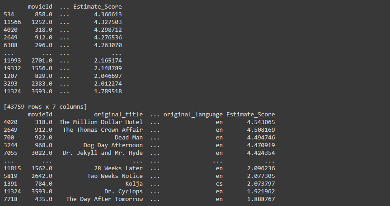Select the title Two Weeks Notice
This screenshot has height=206, width=390.
pos(115,176)
